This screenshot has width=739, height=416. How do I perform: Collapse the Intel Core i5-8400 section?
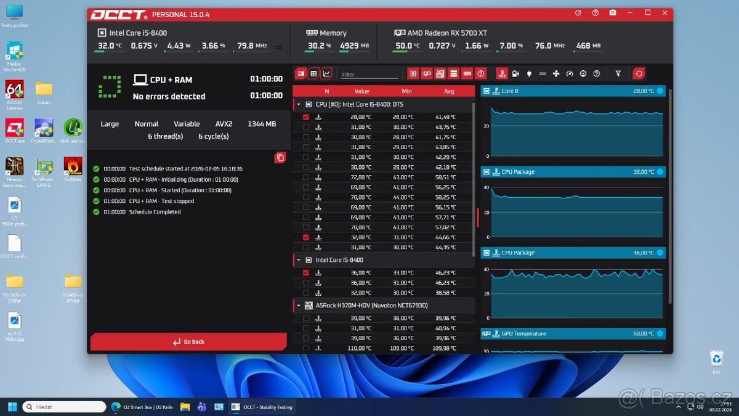pyautogui.click(x=298, y=259)
